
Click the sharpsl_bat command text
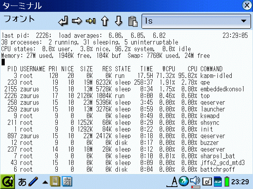click(217, 156)
